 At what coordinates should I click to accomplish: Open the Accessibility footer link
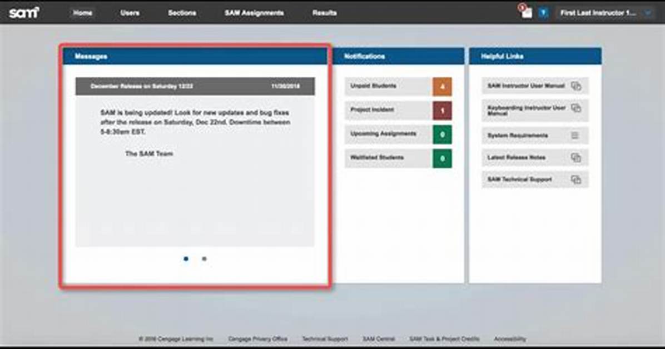coord(510,339)
